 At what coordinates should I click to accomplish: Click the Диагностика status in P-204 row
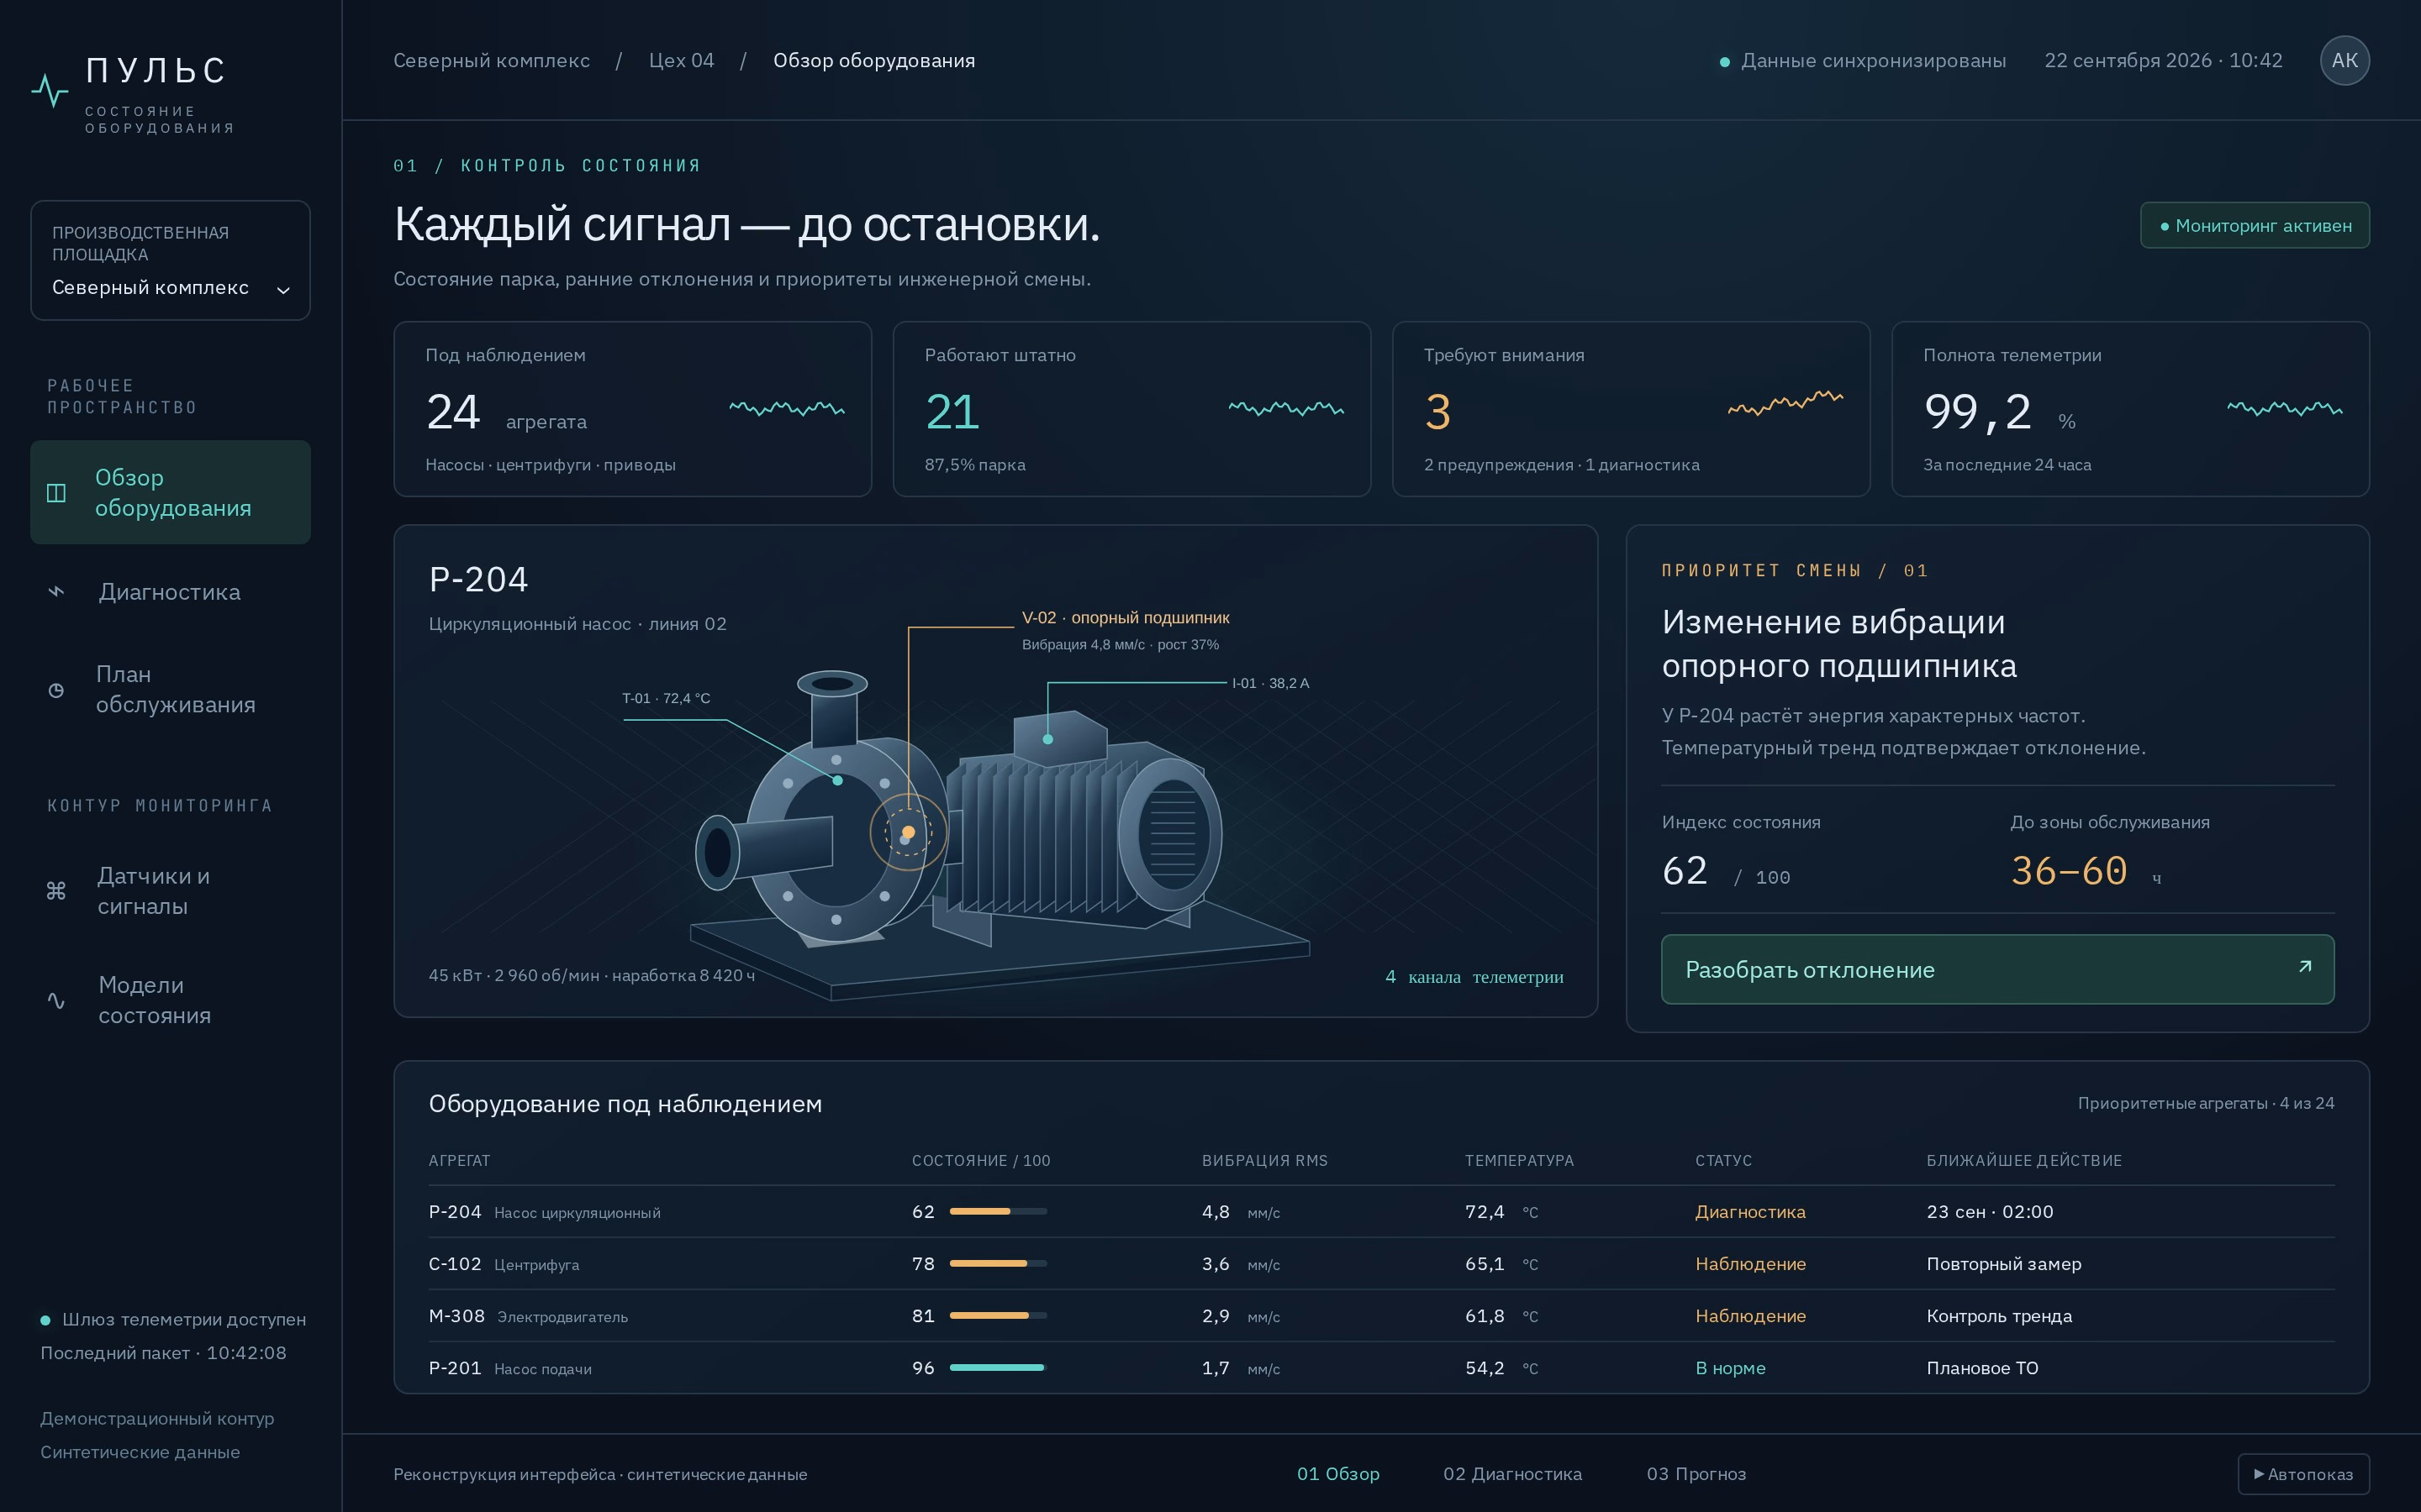[1749, 1212]
